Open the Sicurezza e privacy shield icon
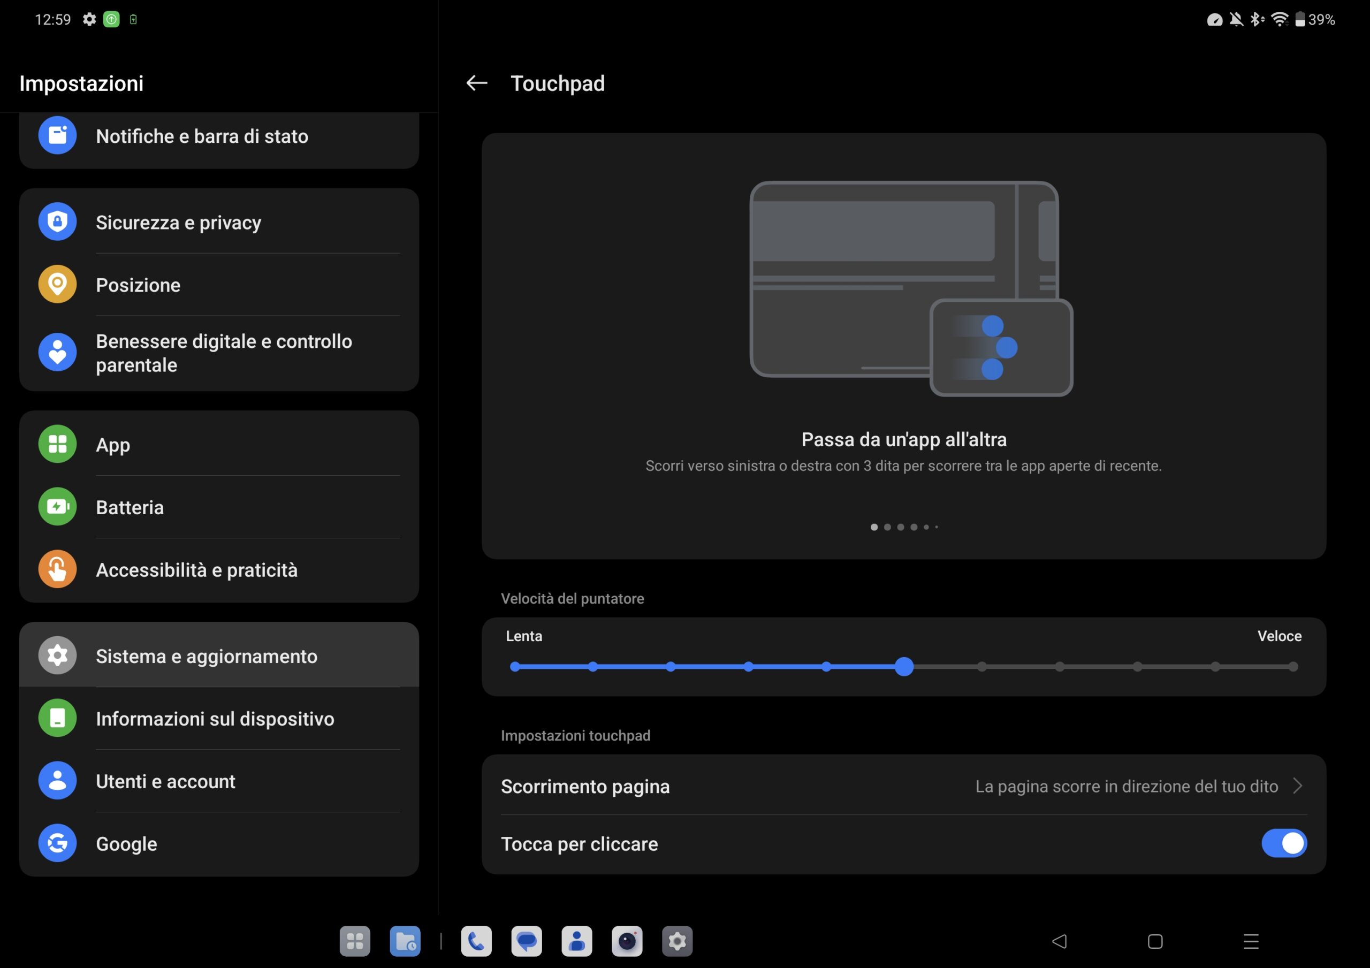This screenshot has width=1370, height=968. (x=57, y=222)
